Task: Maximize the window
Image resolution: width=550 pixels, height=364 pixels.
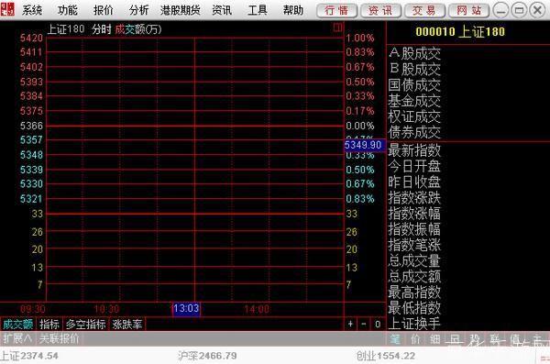Action: pyautogui.click(x=519, y=10)
